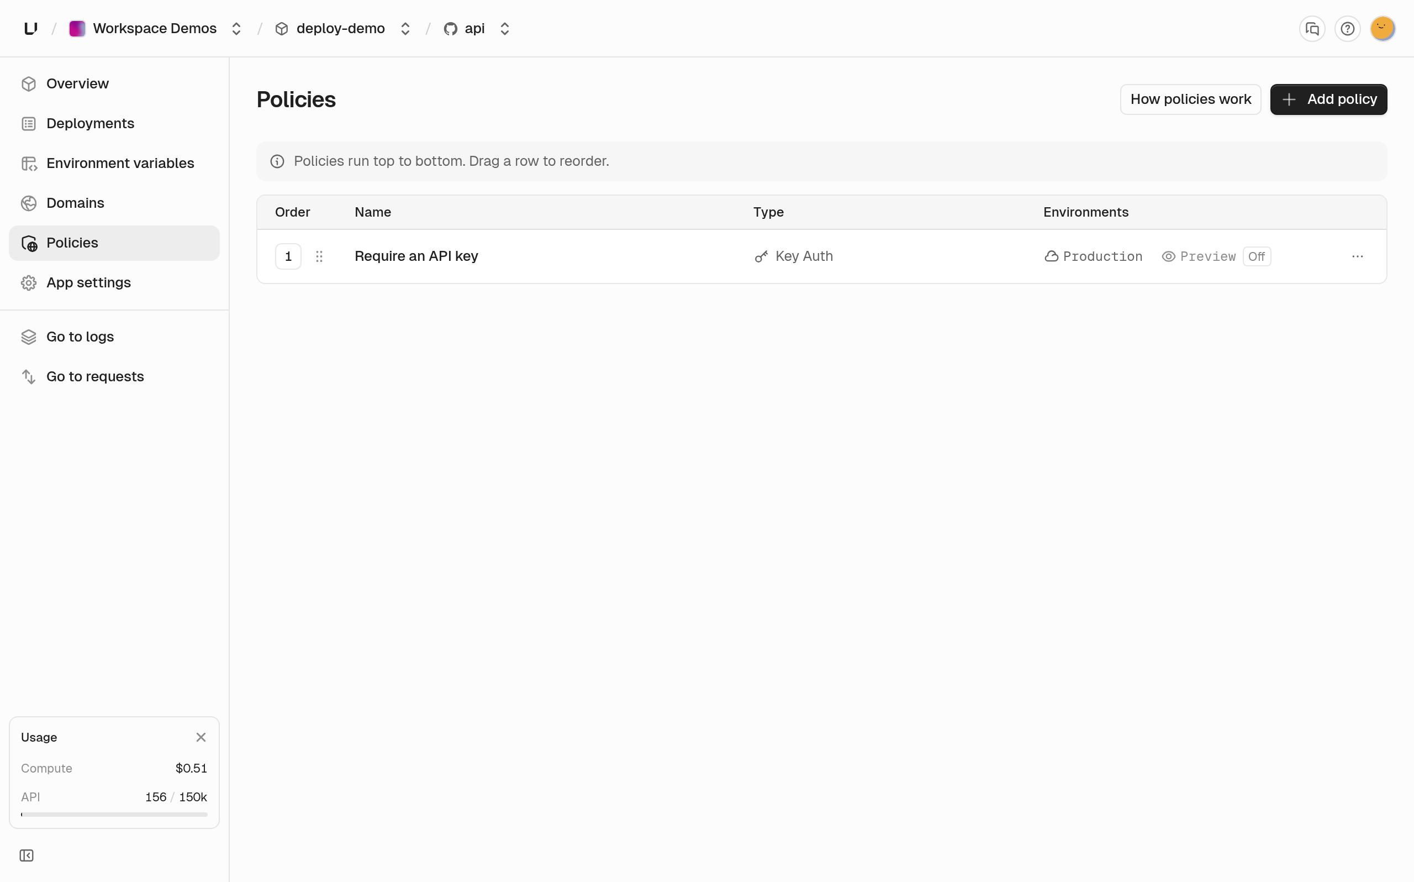The image size is (1414, 882).
Task: Click the info icon in the banner
Action: coord(277,161)
